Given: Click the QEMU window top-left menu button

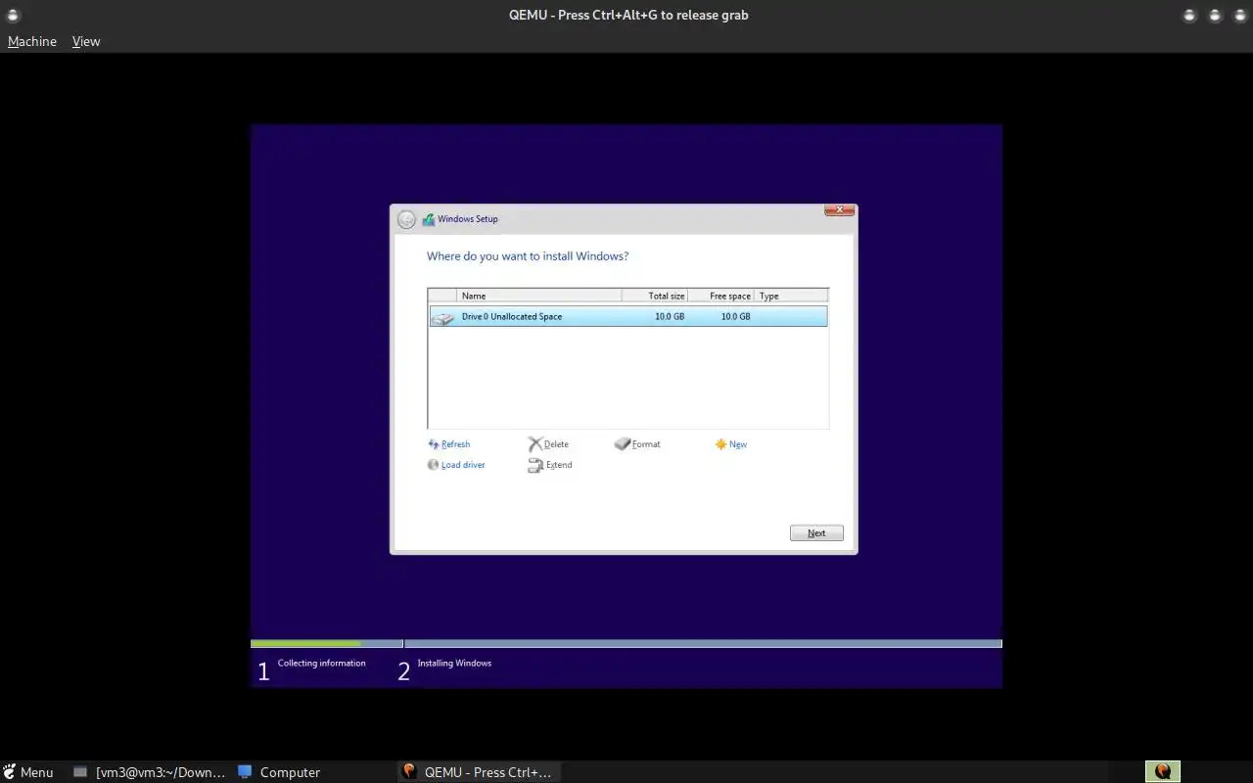Looking at the screenshot, I should pyautogui.click(x=13, y=15).
